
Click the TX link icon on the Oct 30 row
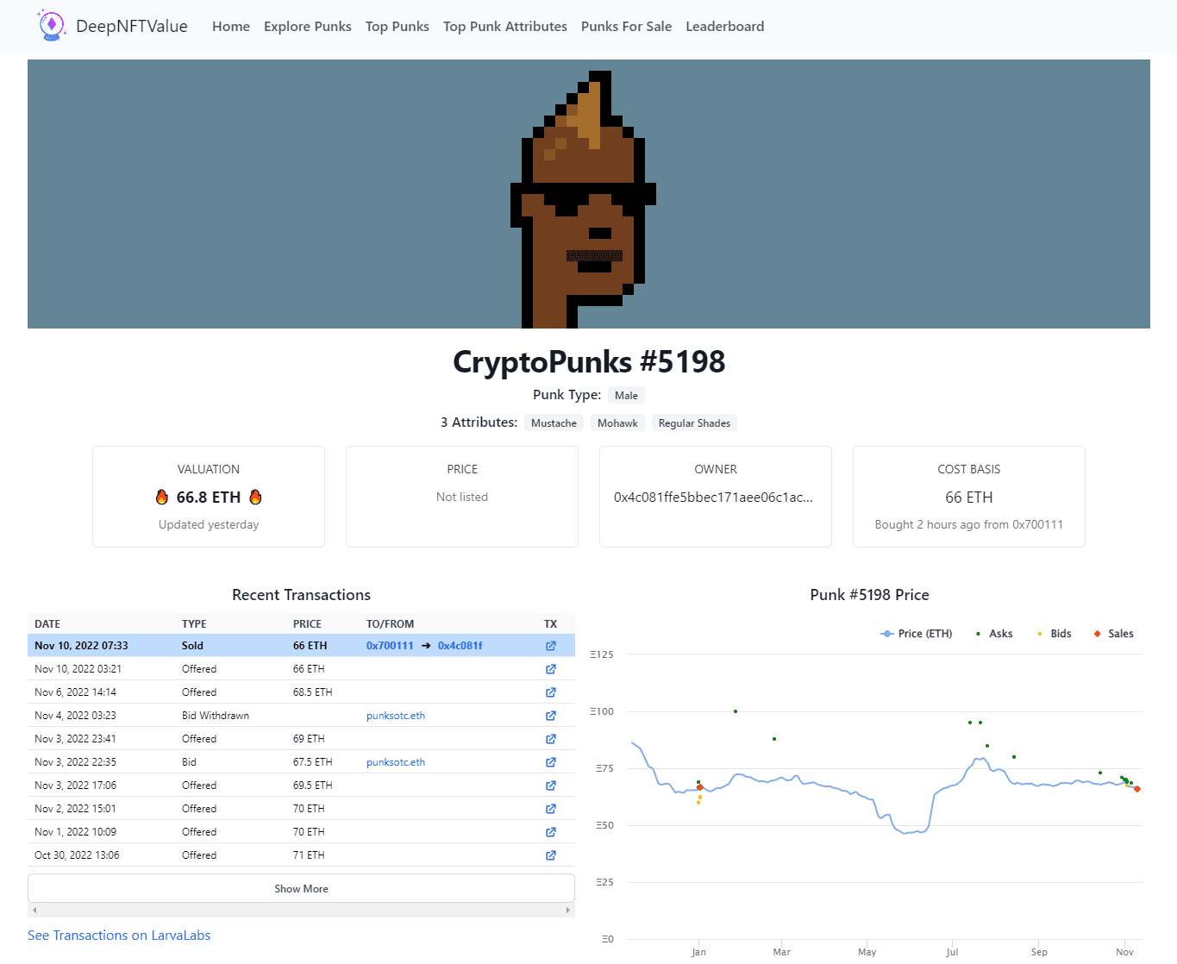click(x=550, y=854)
